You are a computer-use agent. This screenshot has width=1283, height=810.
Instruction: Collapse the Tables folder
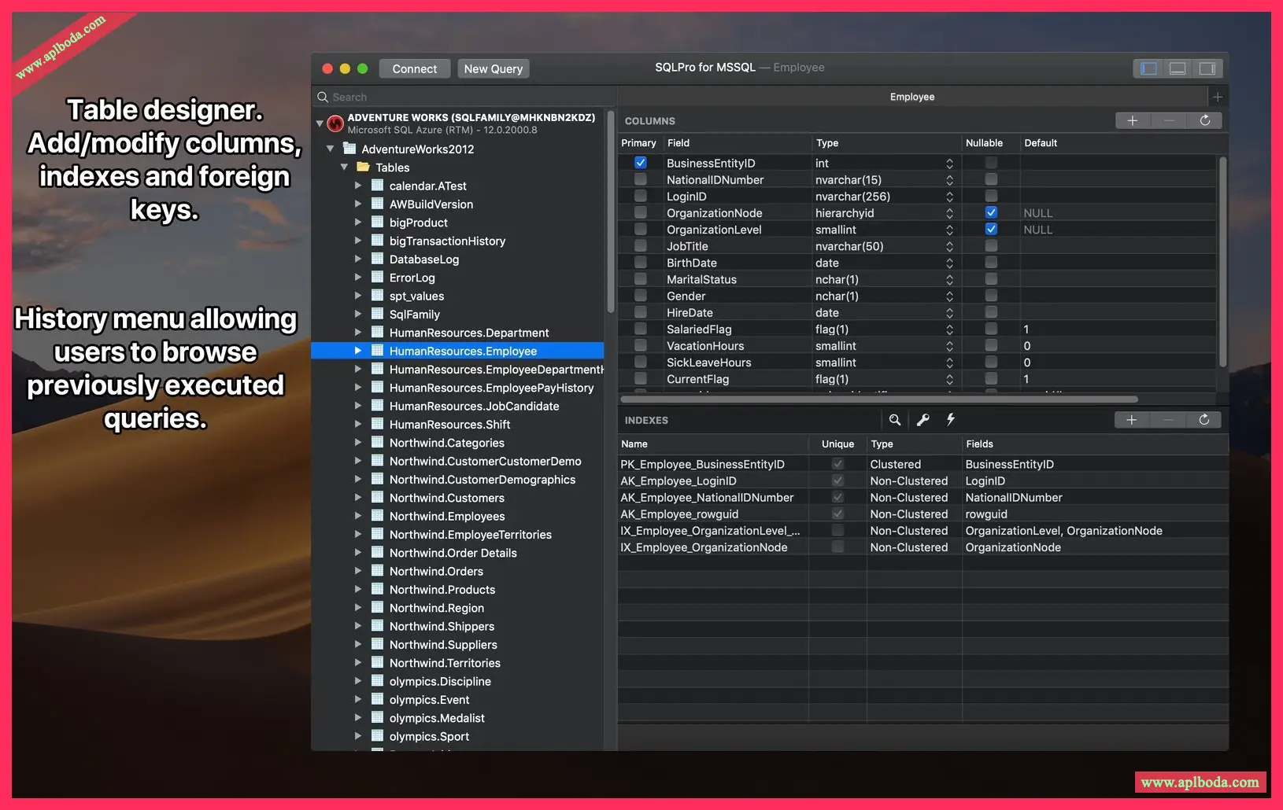pyautogui.click(x=344, y=168)
